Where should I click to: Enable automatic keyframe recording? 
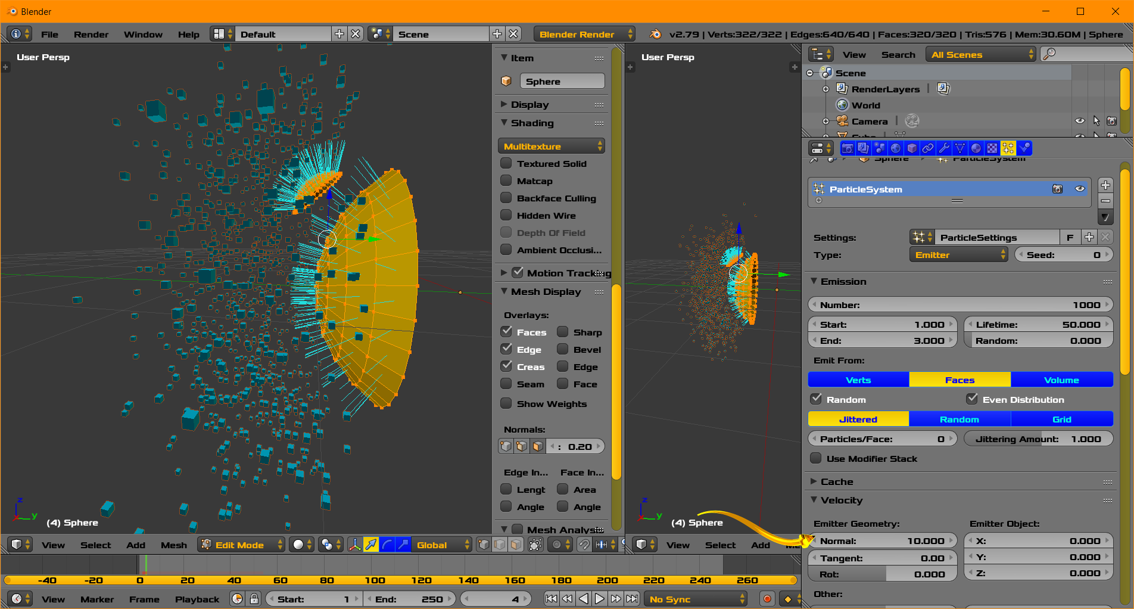(x=767, y=599)
